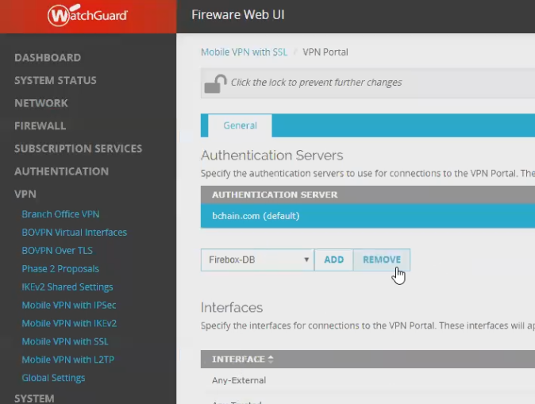Sort by the Interface column arrow

(271, 360)
